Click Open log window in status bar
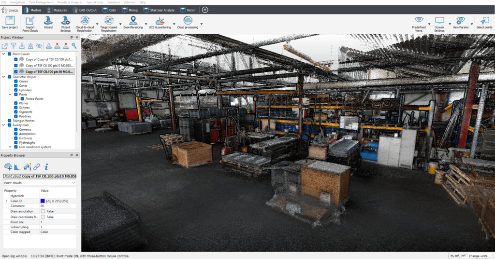This screenshot has height=259, width=495. pos(14,256)
